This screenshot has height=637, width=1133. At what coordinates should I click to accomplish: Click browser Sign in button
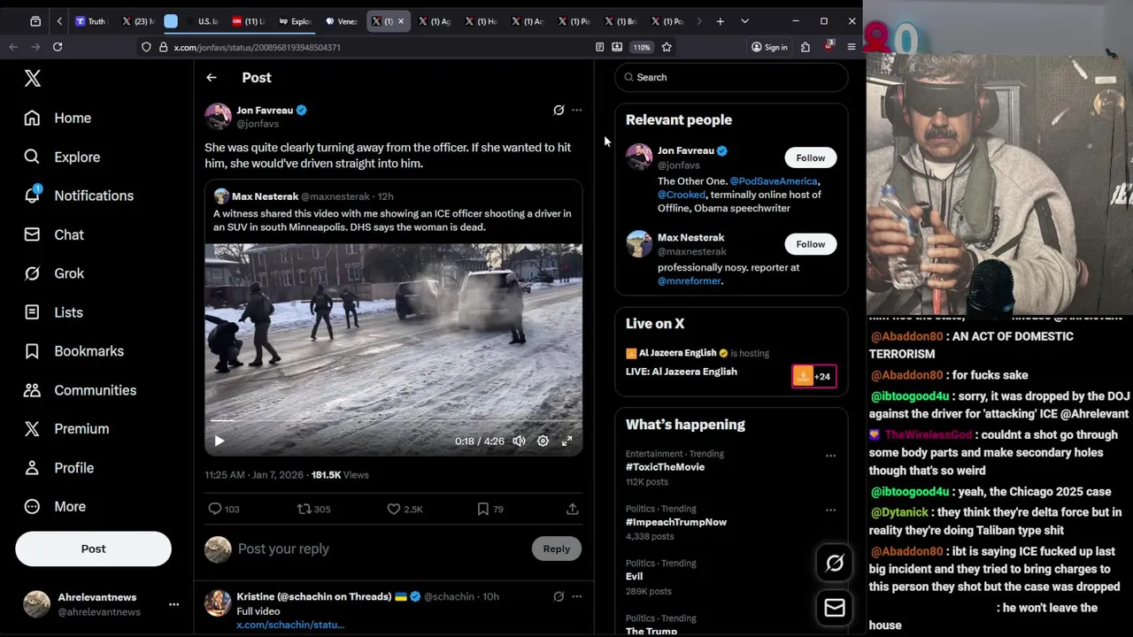click(x=769, y=47)
